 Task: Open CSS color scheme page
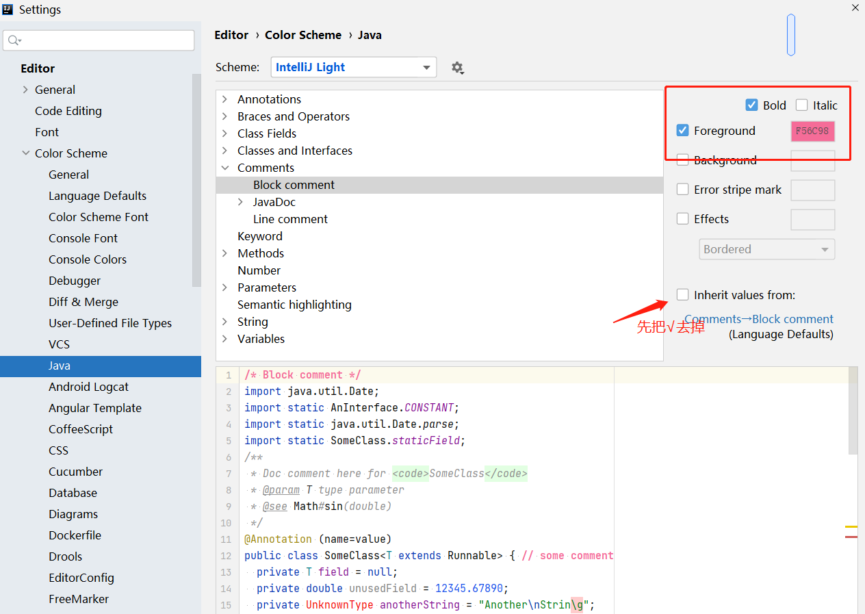tap(58, 450)
